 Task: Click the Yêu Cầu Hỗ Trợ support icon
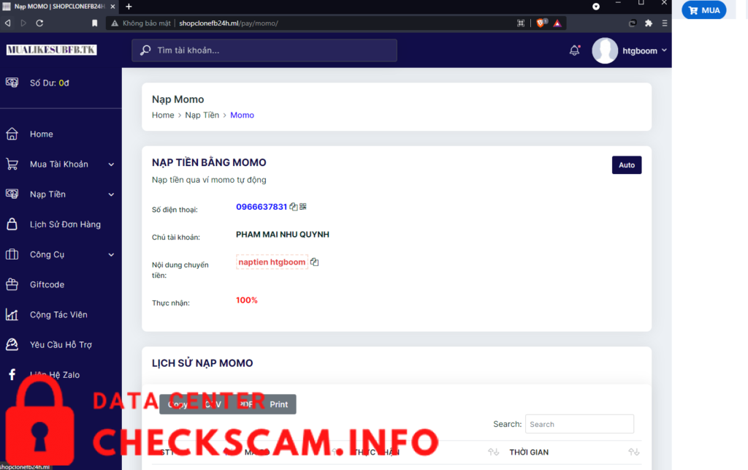pos(12,344)
